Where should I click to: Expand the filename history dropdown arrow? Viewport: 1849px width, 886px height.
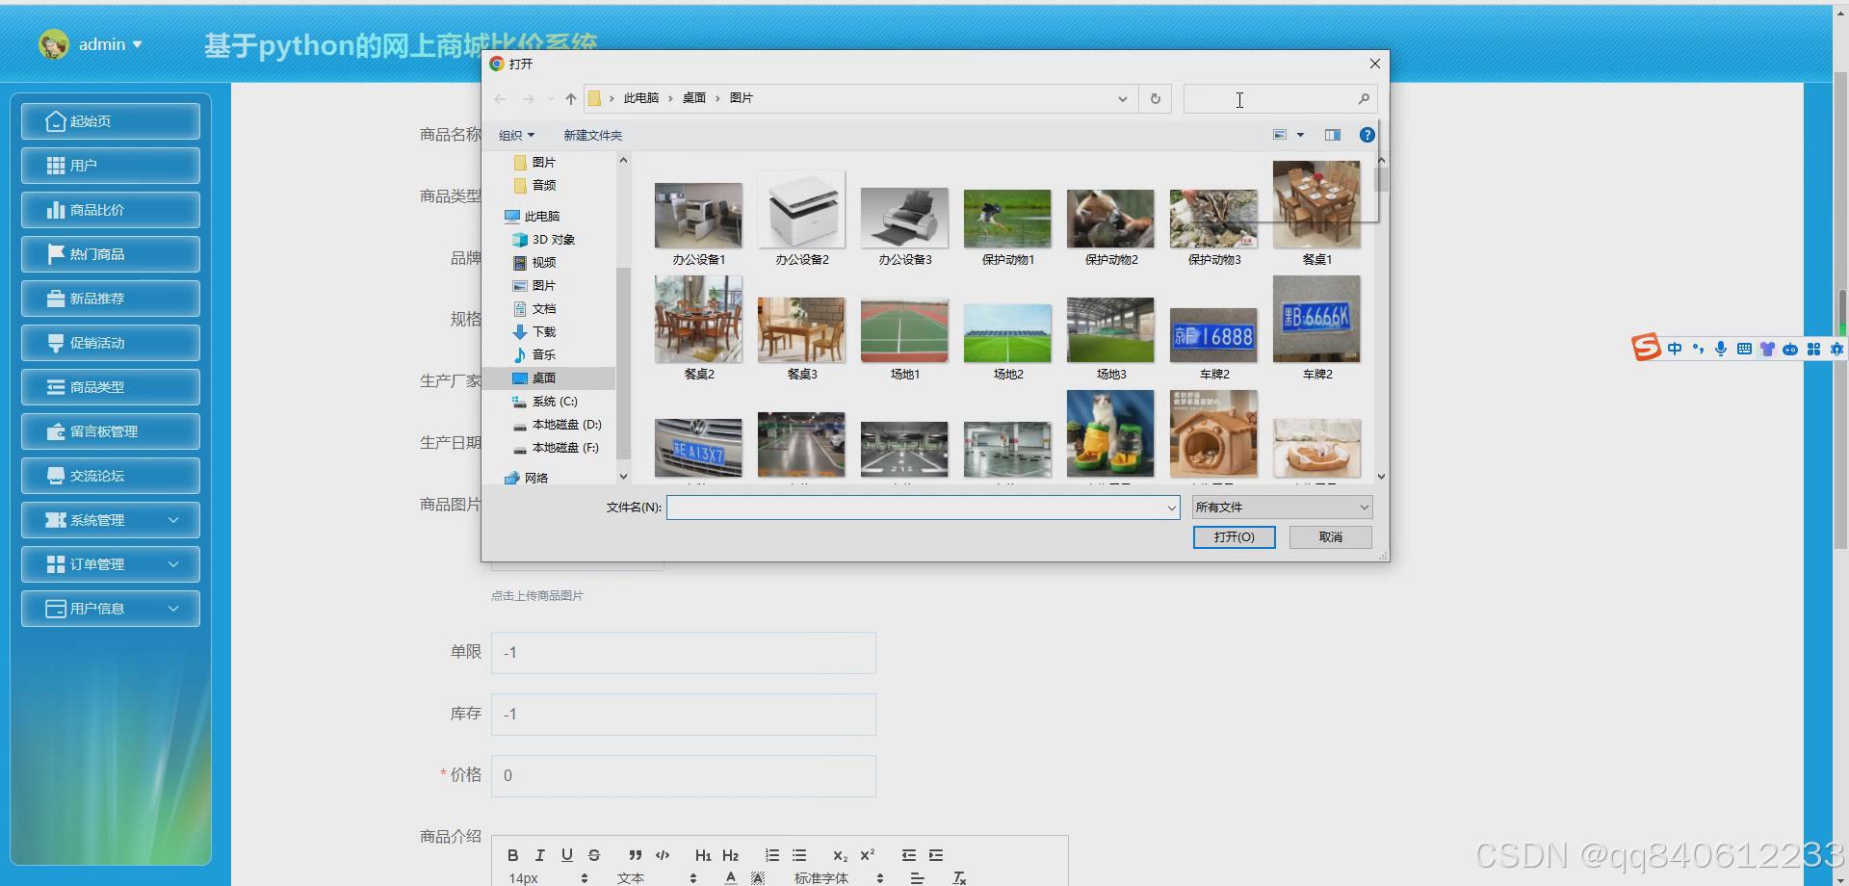coord(1171,508)
